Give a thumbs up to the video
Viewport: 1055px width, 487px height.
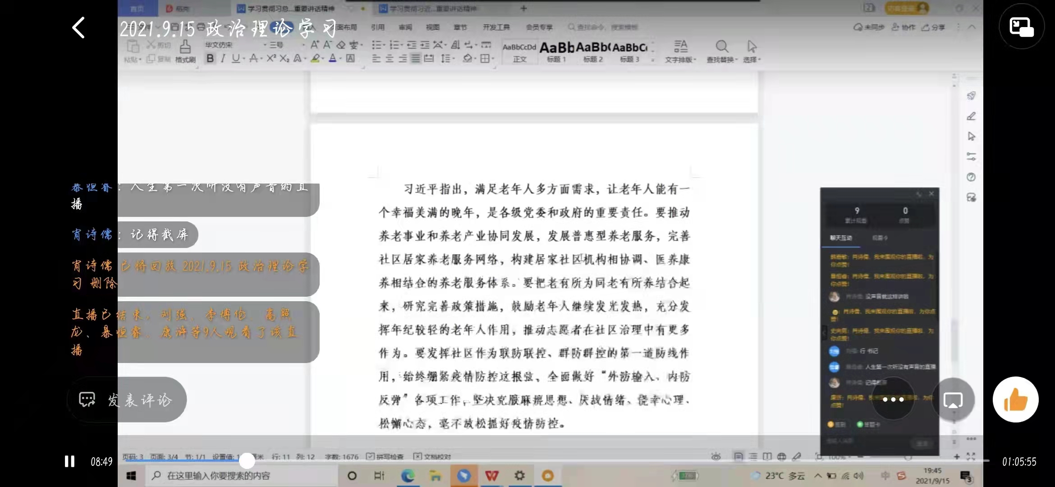tap(1015, 400)
